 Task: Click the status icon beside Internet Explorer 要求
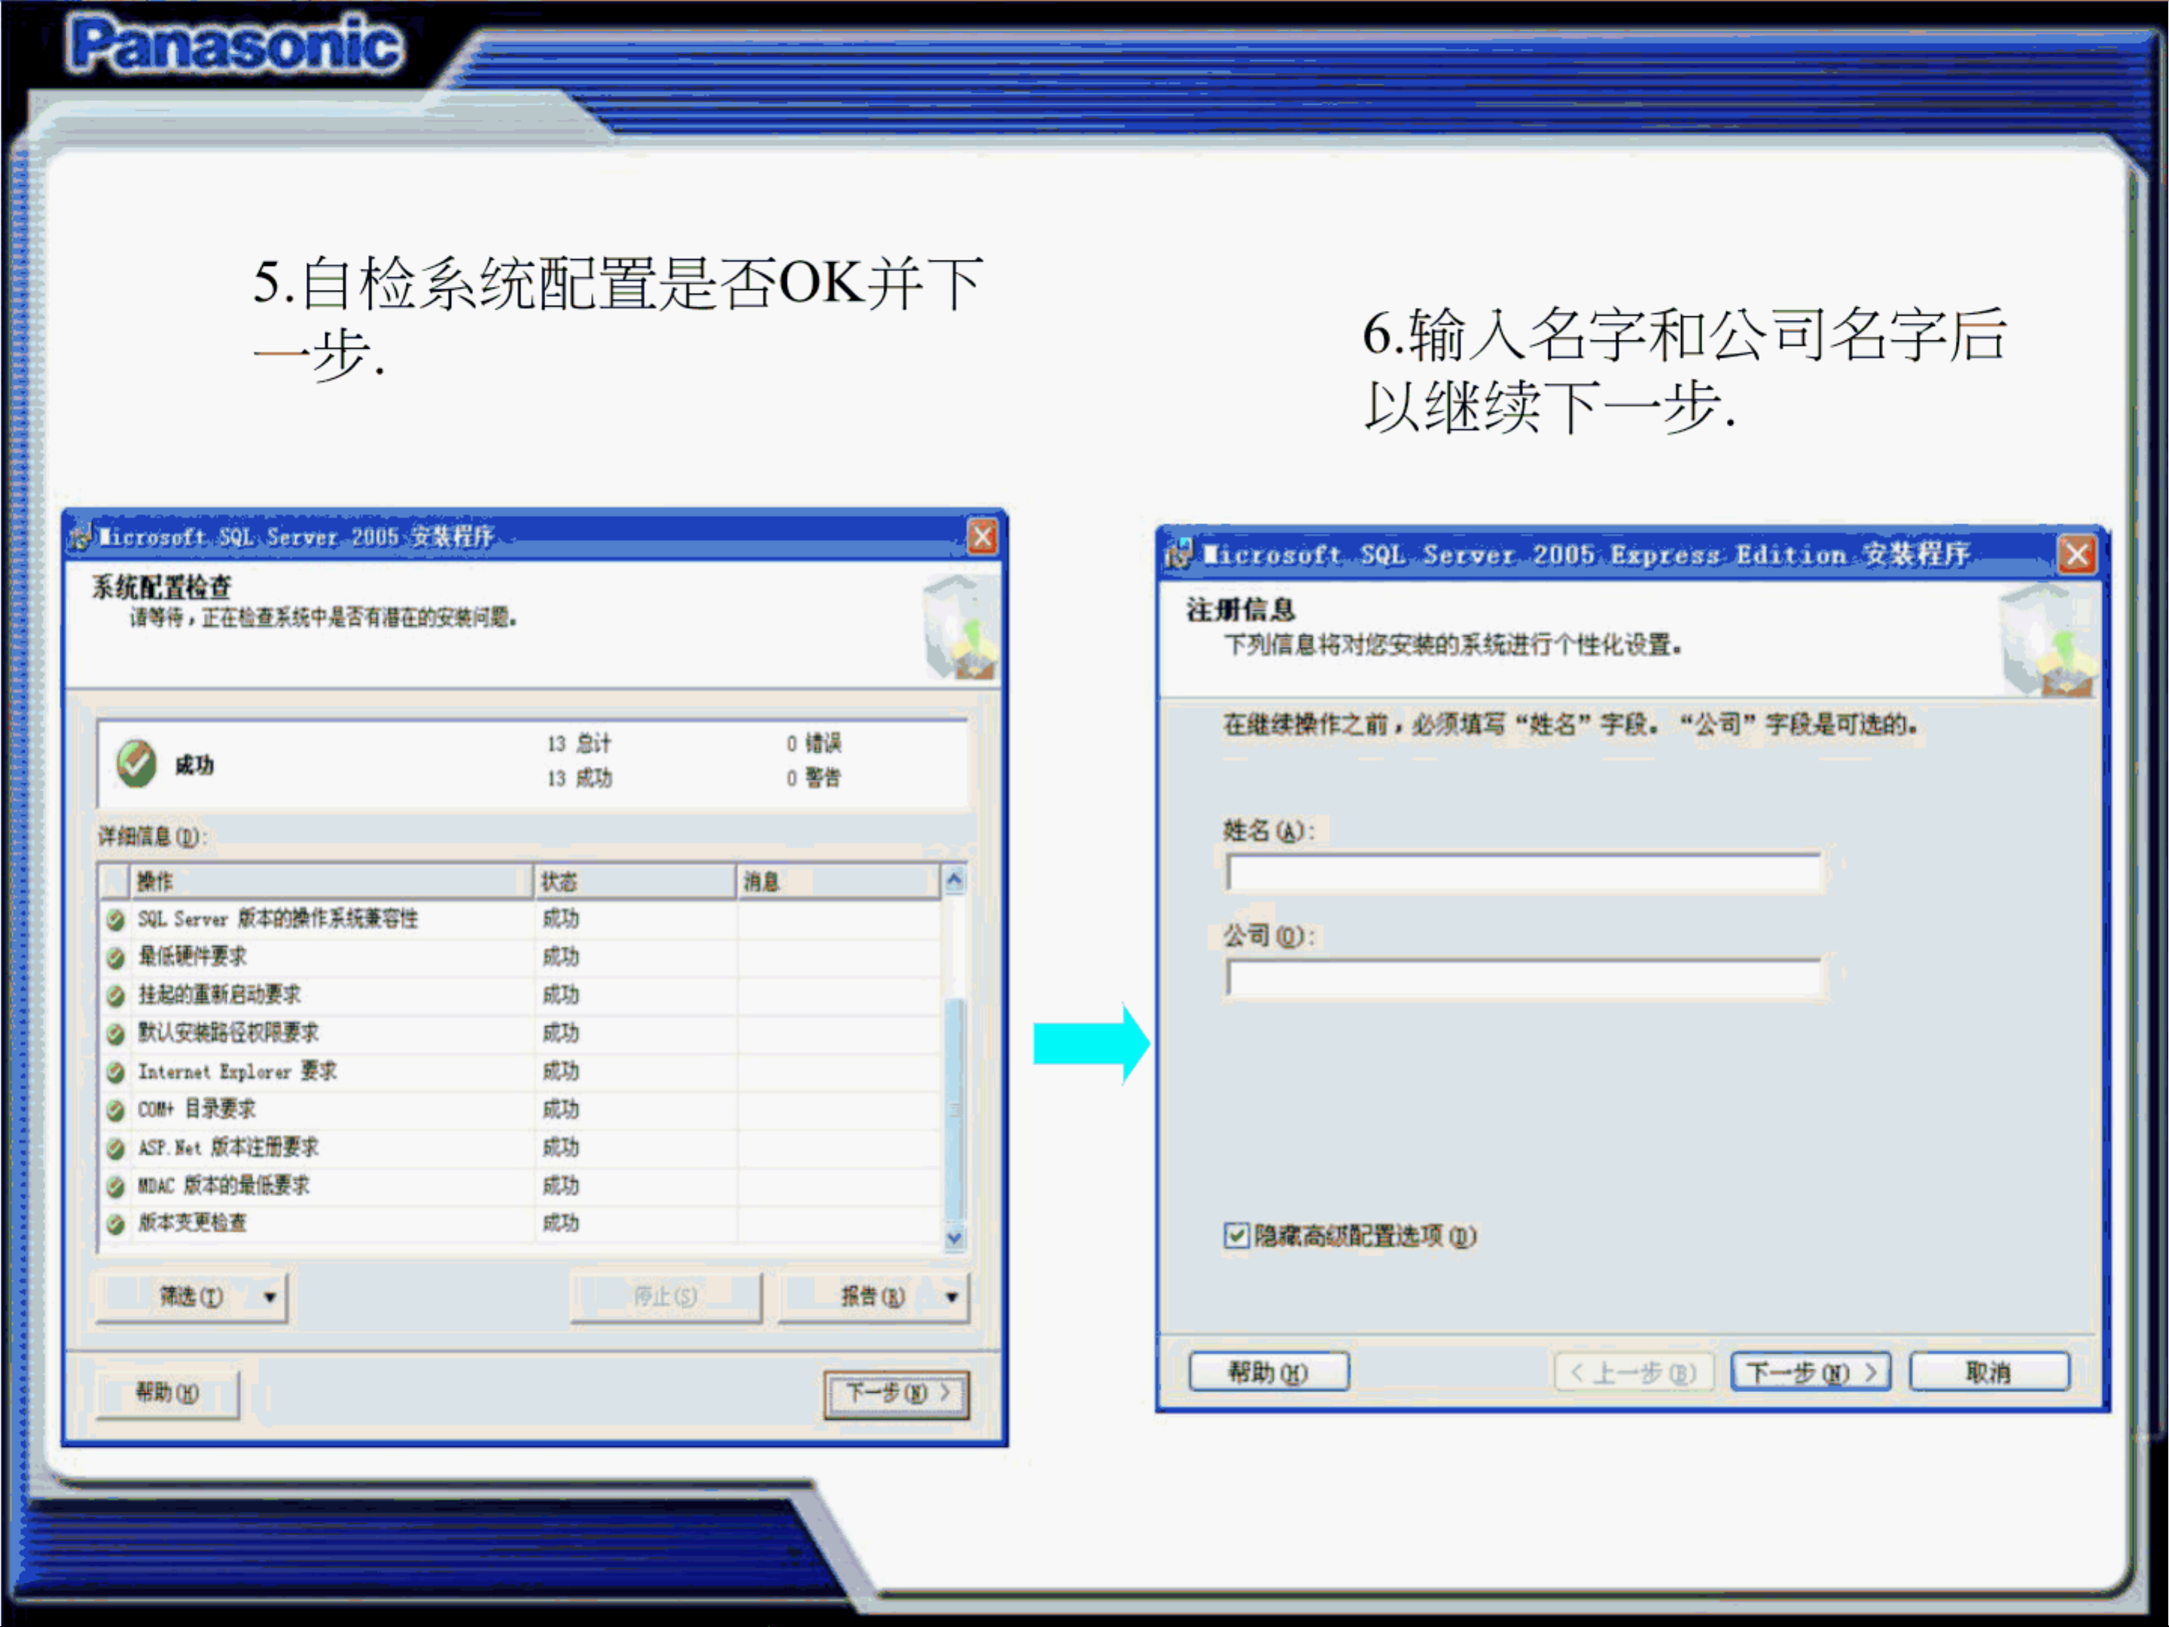coord(116,1072)
